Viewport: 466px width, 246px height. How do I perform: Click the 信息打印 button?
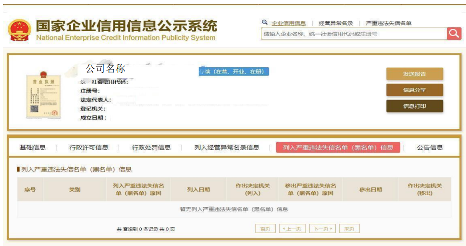pyautogui.click(x=415, y=106)
